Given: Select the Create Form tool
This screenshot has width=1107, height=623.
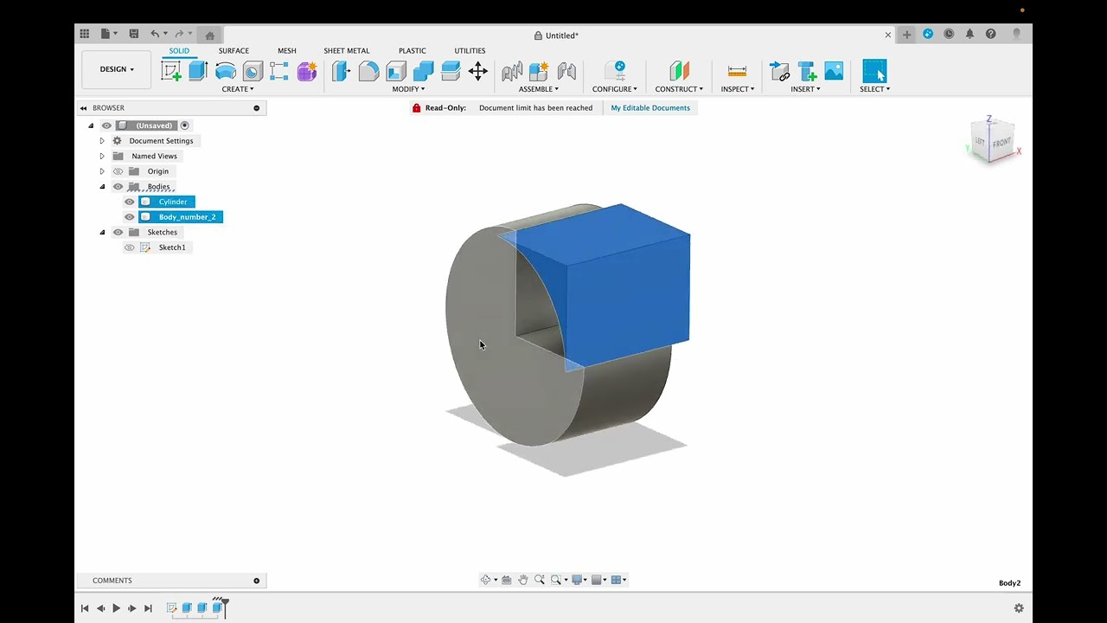Looking at the screenshot, I should 307,71.
